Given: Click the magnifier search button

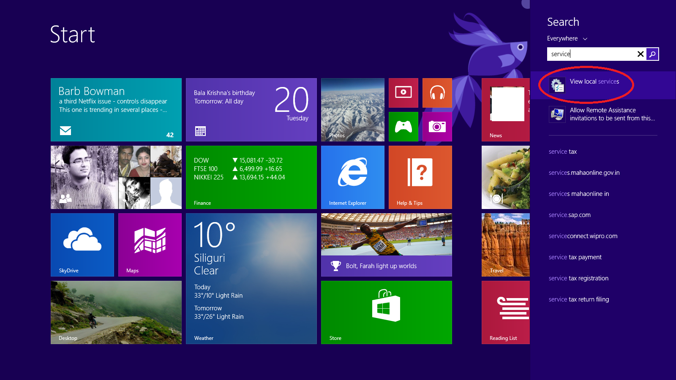Looking at the screenshot, I should pos(652,54).
